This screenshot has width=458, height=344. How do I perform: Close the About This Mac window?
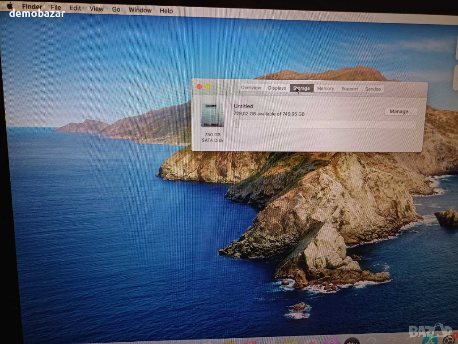(199, 86)
